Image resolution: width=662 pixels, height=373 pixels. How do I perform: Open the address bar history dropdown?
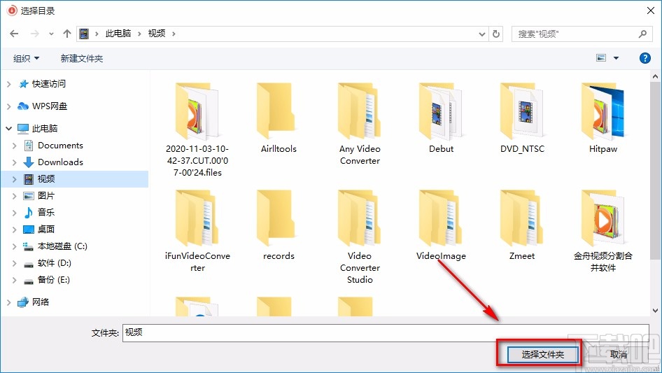(481, 34)
